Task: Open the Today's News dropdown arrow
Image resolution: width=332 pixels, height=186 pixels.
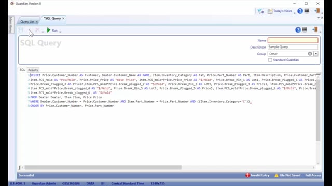Action: (294, 13)
